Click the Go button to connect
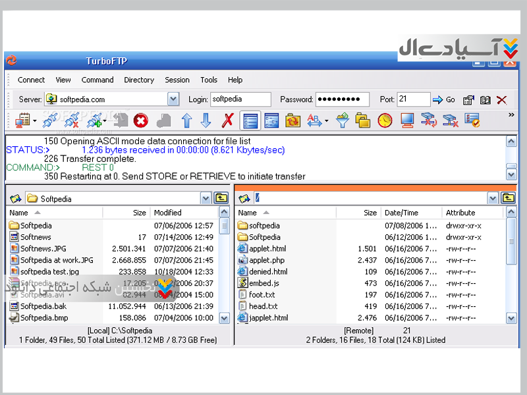This screenshot has height=395, width=527. pyautogui.click(x=444, y=100)
